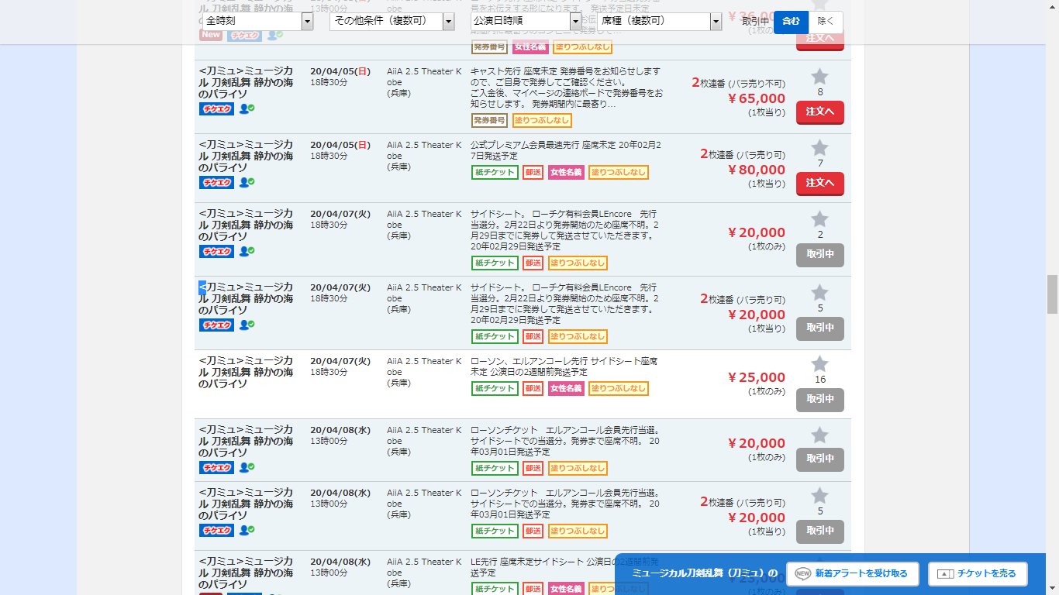Click チケエク badge on 04/08 single ¥20,000 row
The height and width of the screenshot is (595, 1059).
[x=216, y=467]
